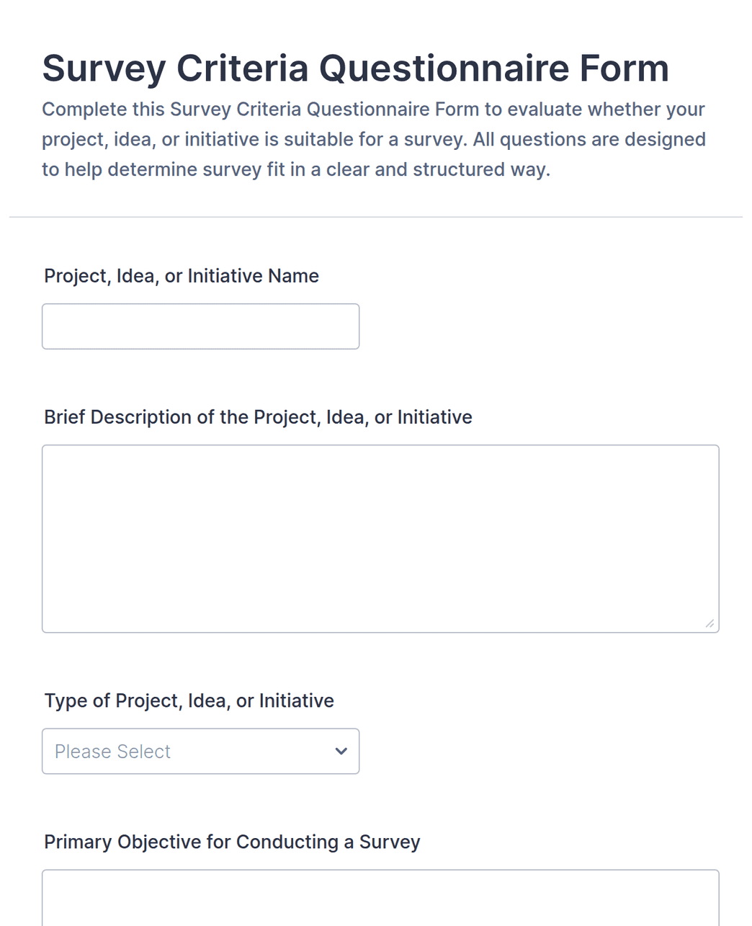Click the Project, Idea, or Initiative Name field

click(200, 326)
